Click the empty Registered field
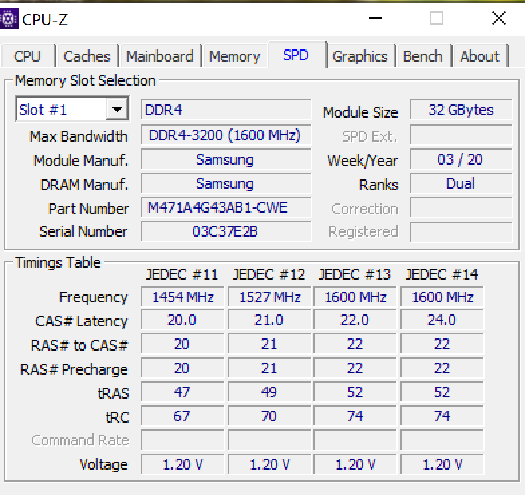The image size is (525, 495). 461,231
